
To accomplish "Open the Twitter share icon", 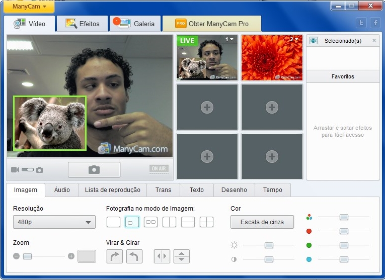I will (361, 23).
